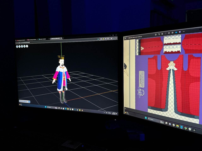
Task: Click the fifth round viewer button on left monitor
Action: point(27,46)
